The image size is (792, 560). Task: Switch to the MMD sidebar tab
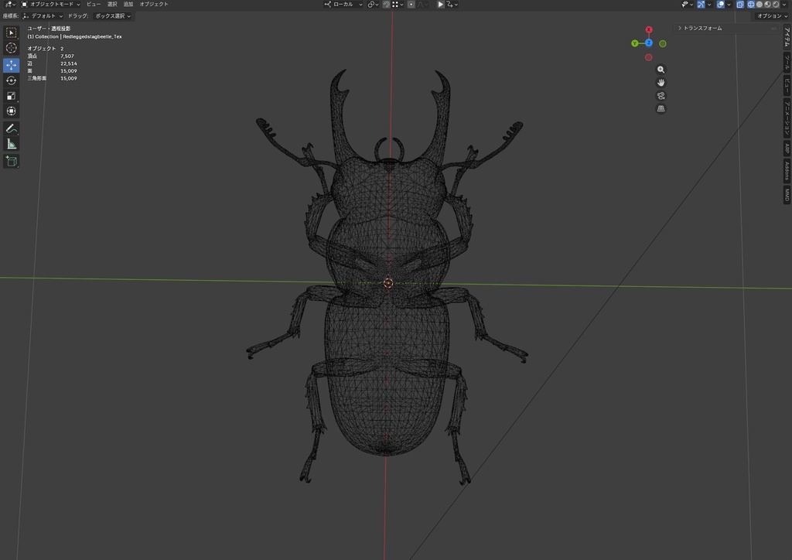coord(787,194)
